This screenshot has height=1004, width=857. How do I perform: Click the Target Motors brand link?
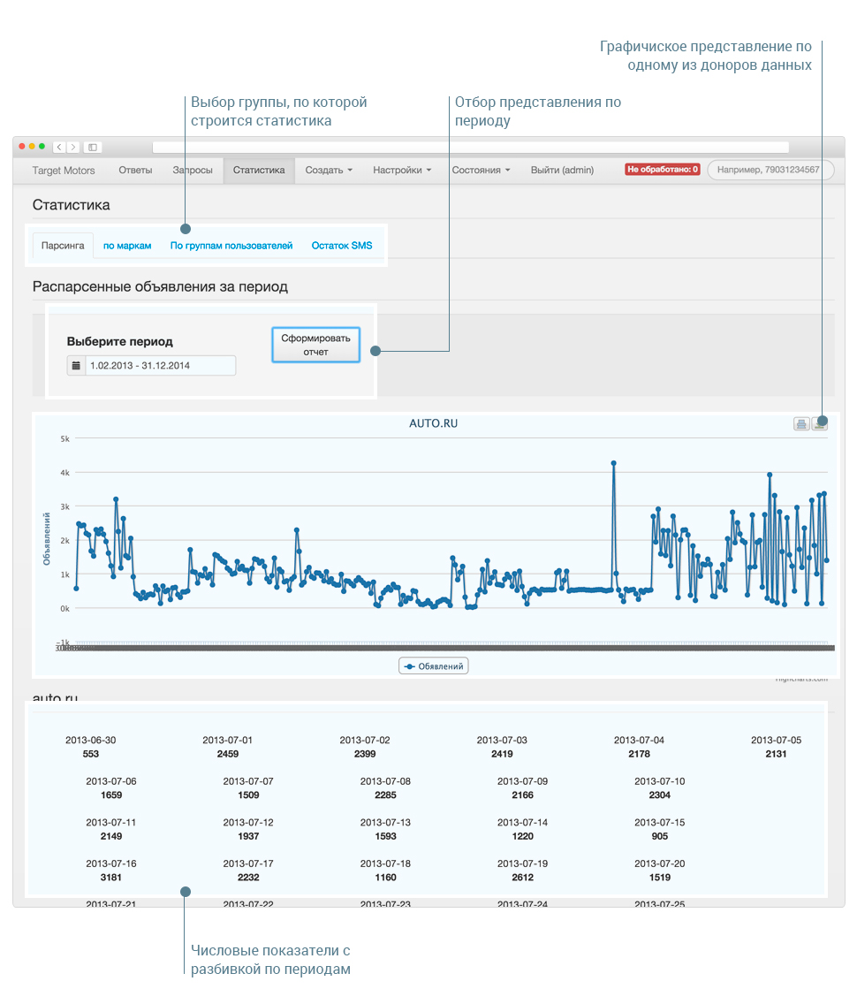64,171
